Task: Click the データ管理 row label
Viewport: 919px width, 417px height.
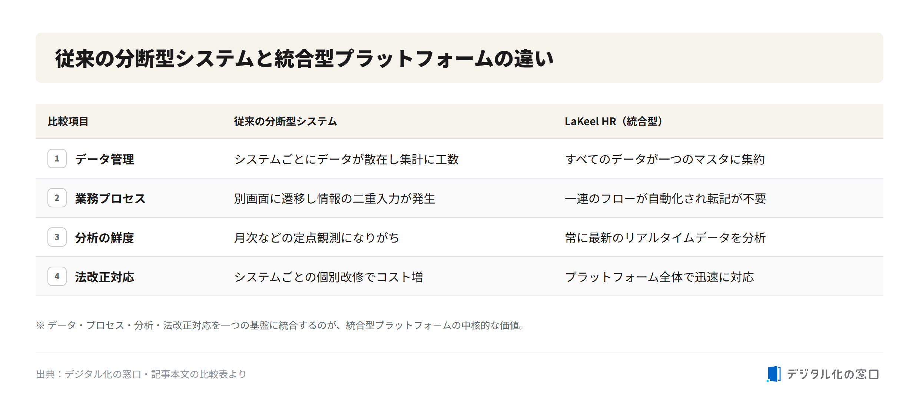Action: pos(104,159)
